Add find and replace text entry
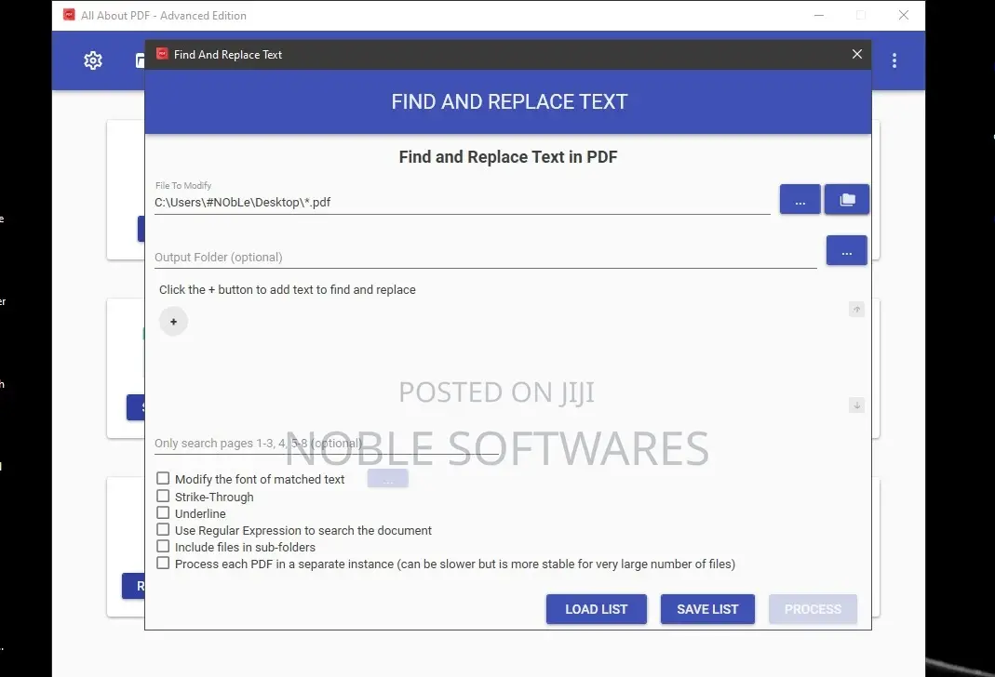This screenshot has width=995, height=677. [173, 322]
